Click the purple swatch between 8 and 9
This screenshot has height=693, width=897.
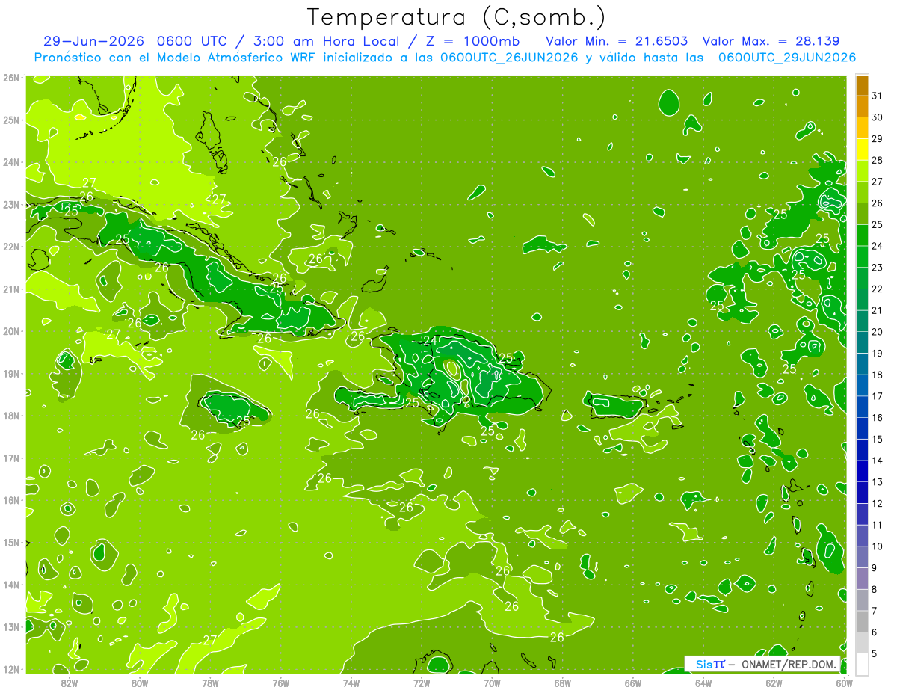(x=862, y=578)
